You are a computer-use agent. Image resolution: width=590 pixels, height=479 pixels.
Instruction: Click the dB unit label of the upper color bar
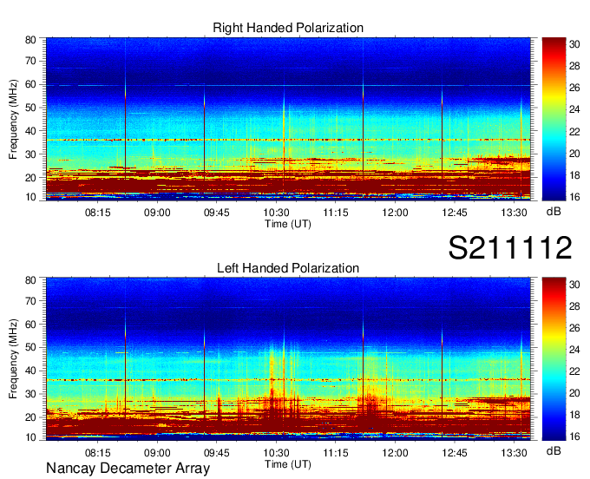click(554, 212)
